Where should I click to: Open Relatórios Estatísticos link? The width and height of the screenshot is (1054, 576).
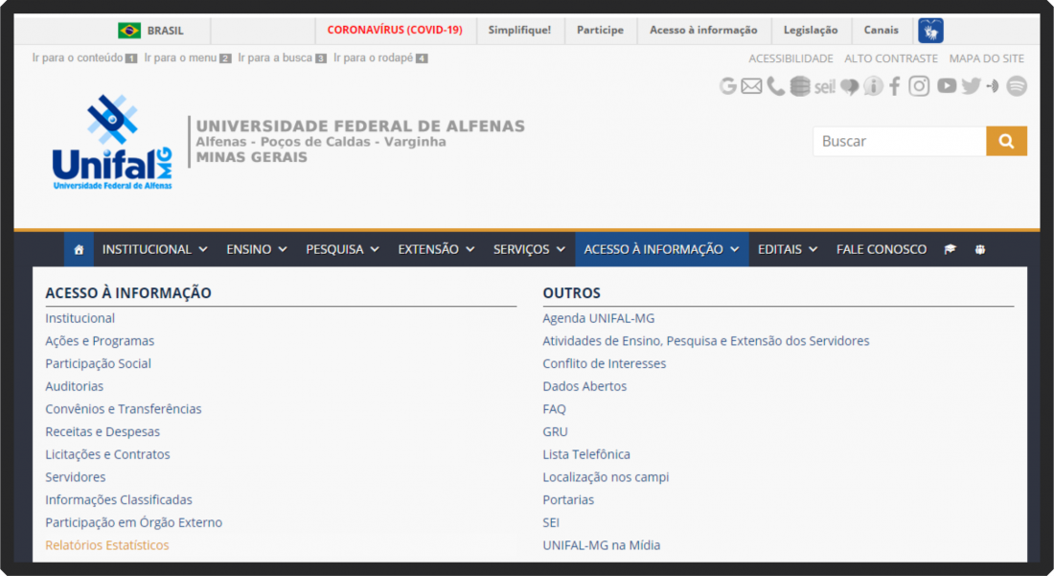coord(107,545)
